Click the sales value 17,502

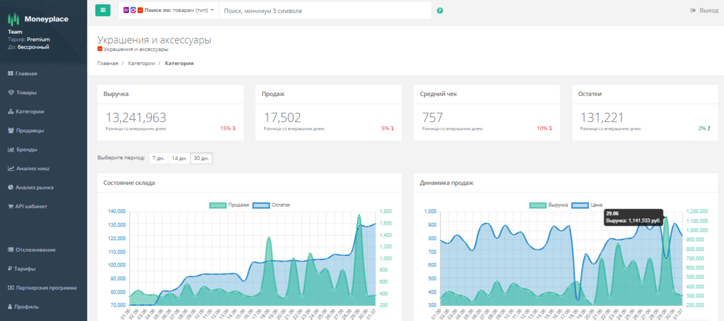[282, 118]
